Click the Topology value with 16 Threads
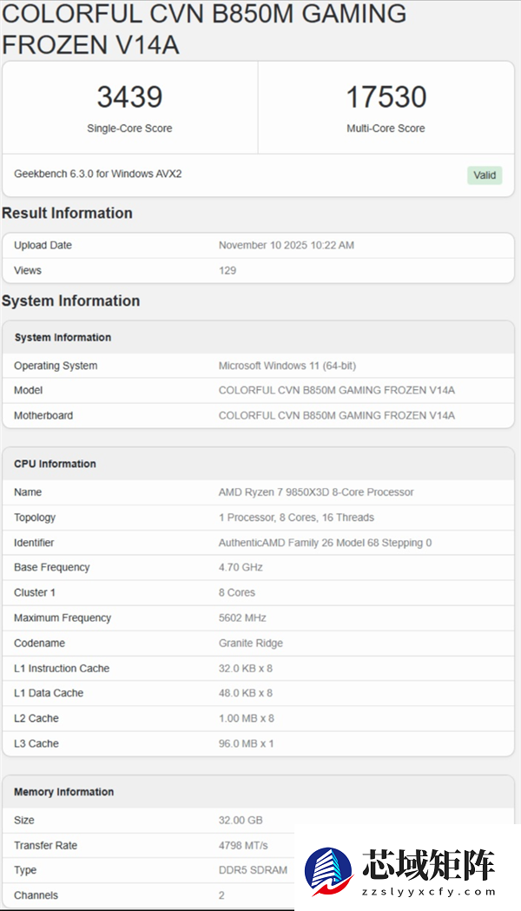This screenshot has width=521, height=911. (x=296, y=518)
